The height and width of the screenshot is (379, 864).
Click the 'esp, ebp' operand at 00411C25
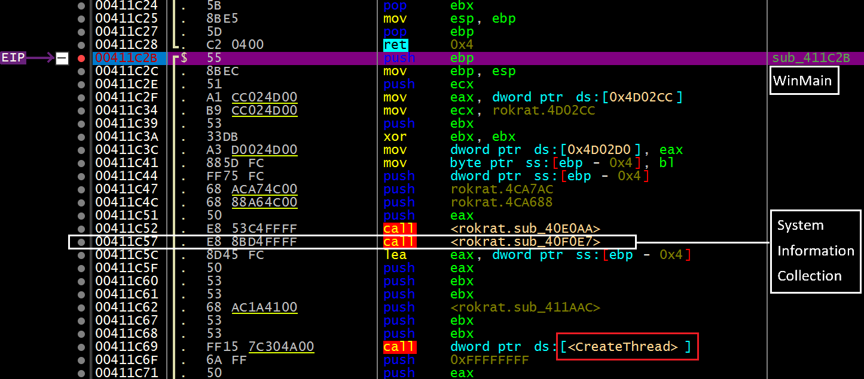483,19
